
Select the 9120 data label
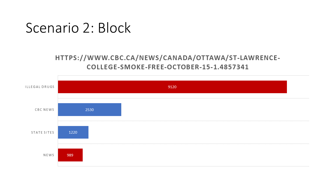(x=172, y=87)
